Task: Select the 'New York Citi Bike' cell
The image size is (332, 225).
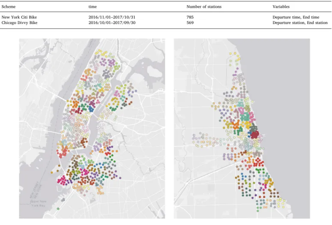Action: pyautogui.click(x=19, y=17)
